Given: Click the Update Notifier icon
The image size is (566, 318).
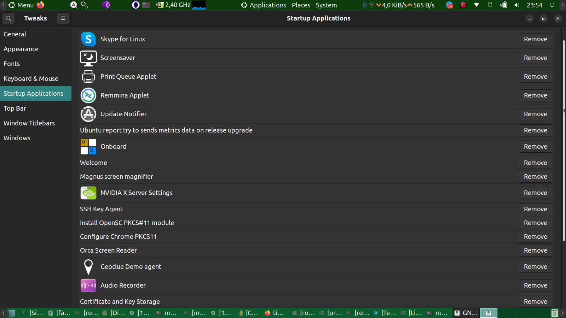Looking at the screenshot, I should point(88,114).
